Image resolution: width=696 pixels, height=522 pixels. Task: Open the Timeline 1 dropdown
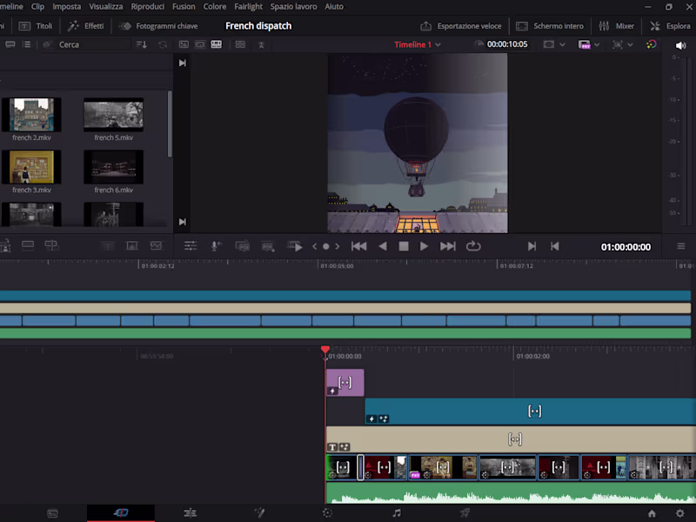click(416, 43)
